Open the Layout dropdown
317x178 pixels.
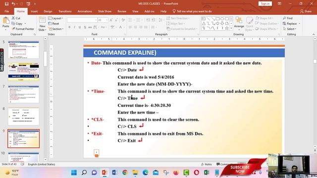click(x=55, y=18)
